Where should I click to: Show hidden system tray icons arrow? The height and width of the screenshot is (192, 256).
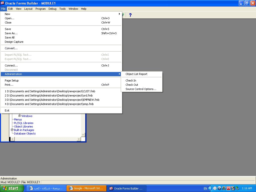[x=210, y=188]
